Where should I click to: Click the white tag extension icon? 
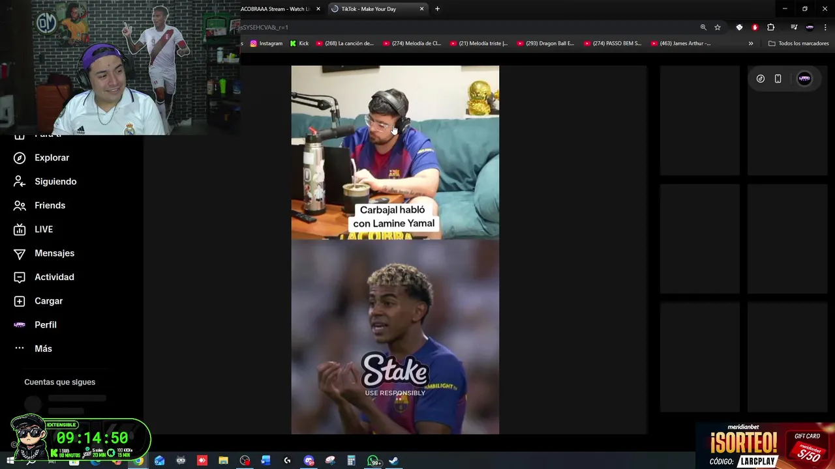tap(739, 27)
